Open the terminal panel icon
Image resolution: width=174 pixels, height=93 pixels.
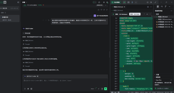coord(129,2)
